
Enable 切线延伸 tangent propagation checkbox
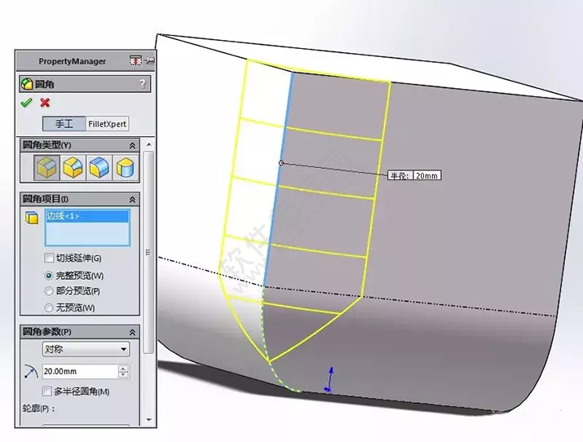pyautogui.click(x=49, y=258)
